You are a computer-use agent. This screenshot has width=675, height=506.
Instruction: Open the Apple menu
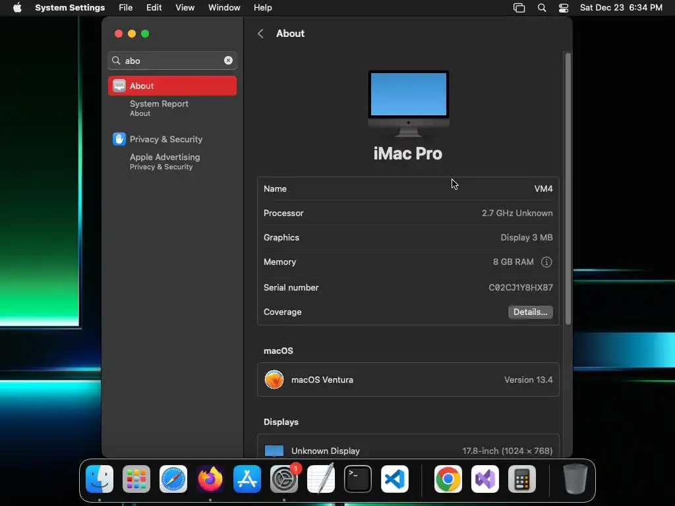[17, 8]
